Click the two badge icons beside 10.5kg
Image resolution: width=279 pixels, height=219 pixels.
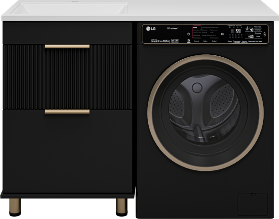click(x=175, y=41)
